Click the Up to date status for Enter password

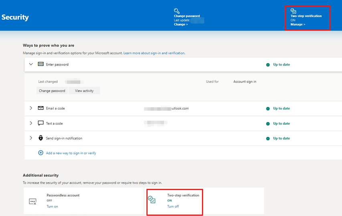click(x=281, y=64)
